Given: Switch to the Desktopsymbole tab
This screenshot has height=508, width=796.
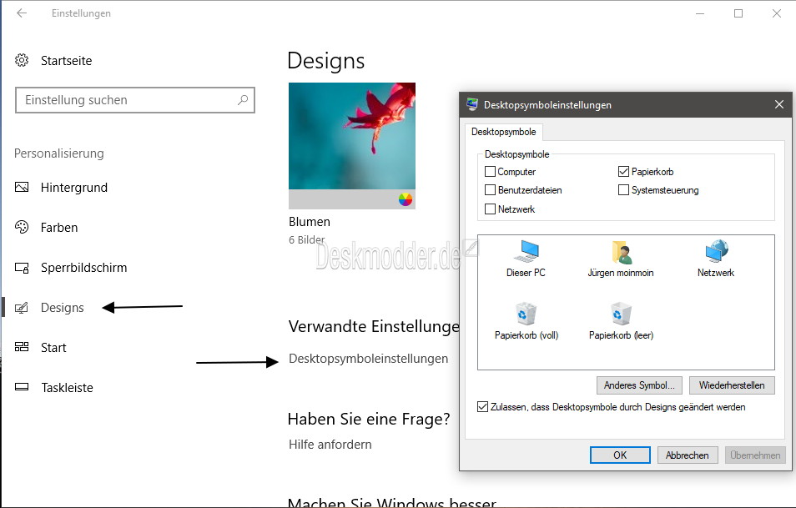Looking at the screenshot, I should 504,132.
